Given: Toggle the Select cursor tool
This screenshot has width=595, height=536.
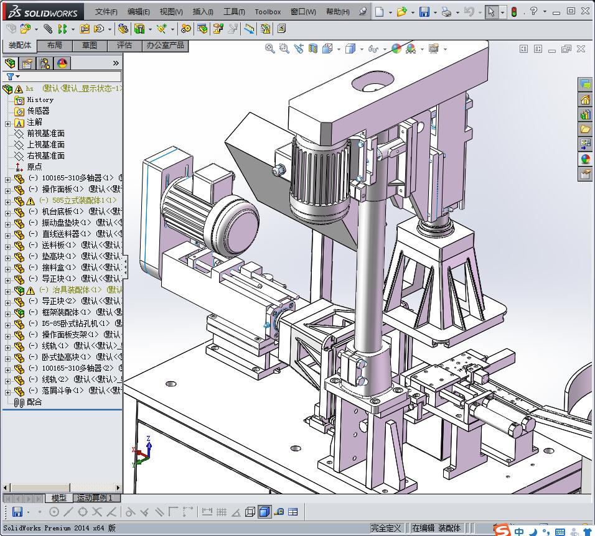Looking at the screenshot, I should coord(492,12).
